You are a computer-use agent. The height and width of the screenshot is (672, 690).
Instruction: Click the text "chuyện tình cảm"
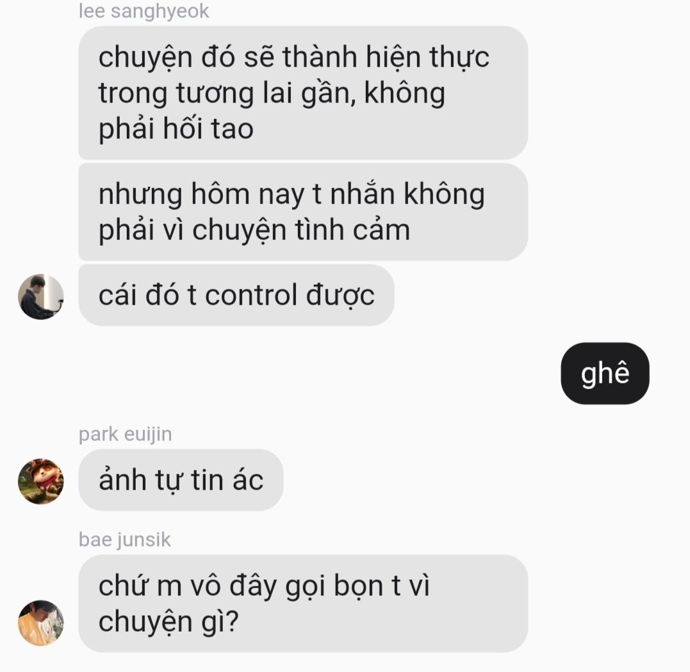(x=301, y=230)
